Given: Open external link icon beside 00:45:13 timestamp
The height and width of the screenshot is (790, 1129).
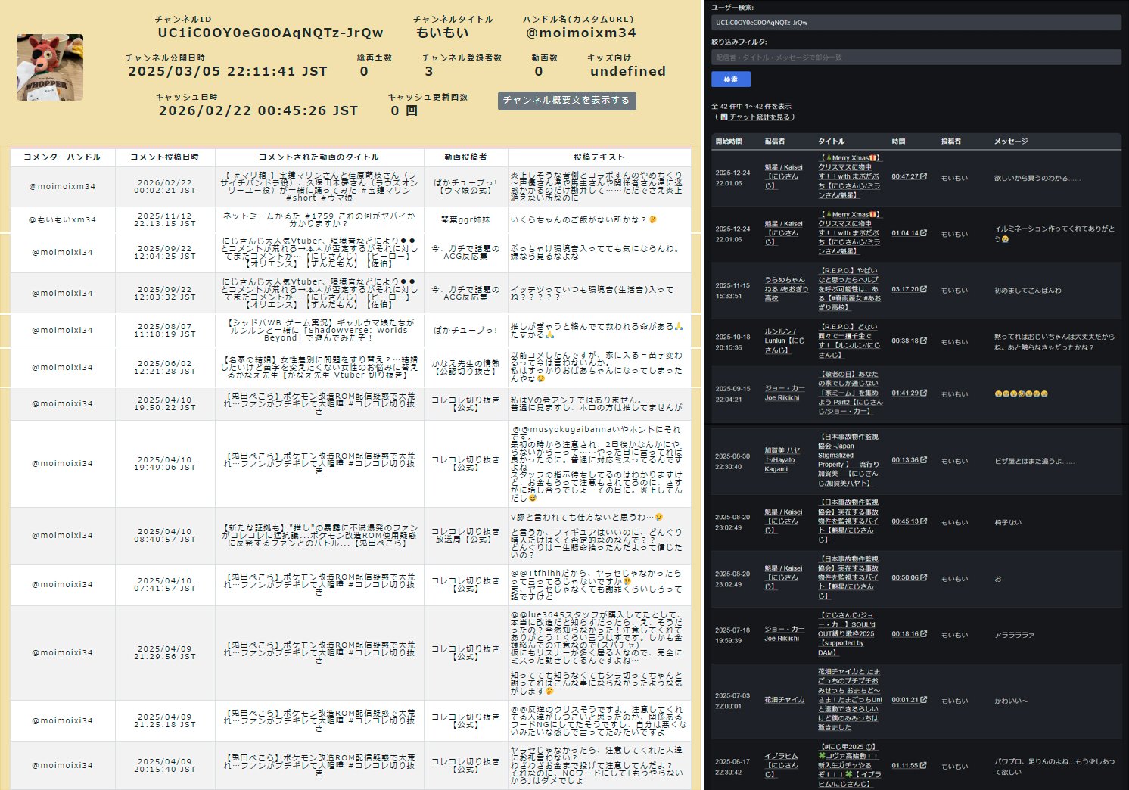Looking at the screenshot, I should coord(923,521).
